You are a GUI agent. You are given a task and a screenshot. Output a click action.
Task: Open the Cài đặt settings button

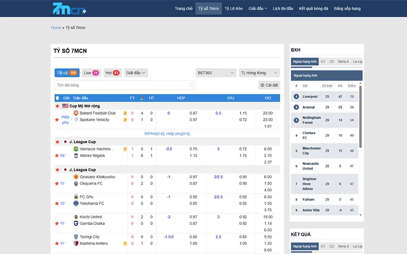269,85
